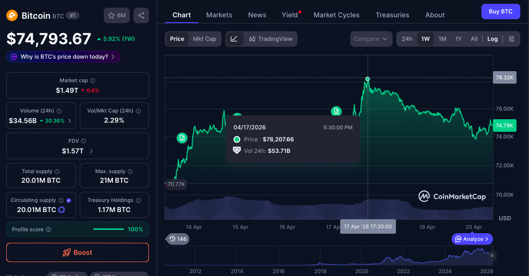Expand Volume (24h) details chevron
529x276 pixels.
click(70, 121)
